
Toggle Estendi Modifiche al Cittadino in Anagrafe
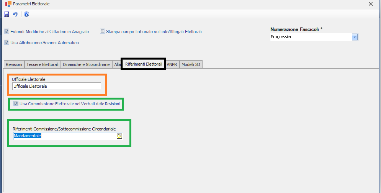click(x=7, y=32)
